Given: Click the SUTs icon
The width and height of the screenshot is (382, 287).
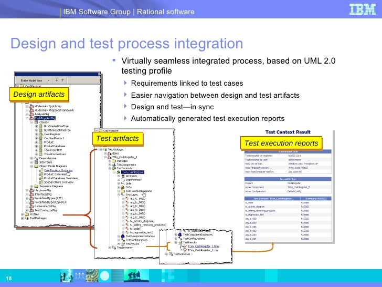Looking at the screenshot, I should point(123,187).
